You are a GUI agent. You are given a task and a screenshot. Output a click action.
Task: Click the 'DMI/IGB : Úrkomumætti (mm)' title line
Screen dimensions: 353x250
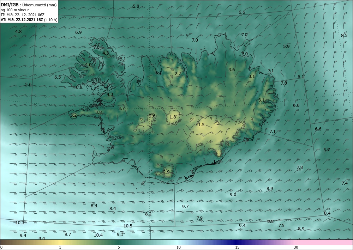point(29,5)
